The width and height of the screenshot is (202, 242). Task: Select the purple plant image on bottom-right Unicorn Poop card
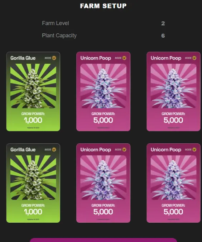(173, 177)
